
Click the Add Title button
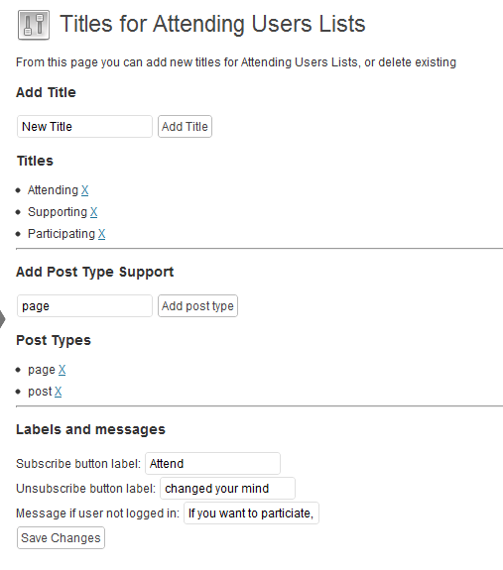point(185,127)
